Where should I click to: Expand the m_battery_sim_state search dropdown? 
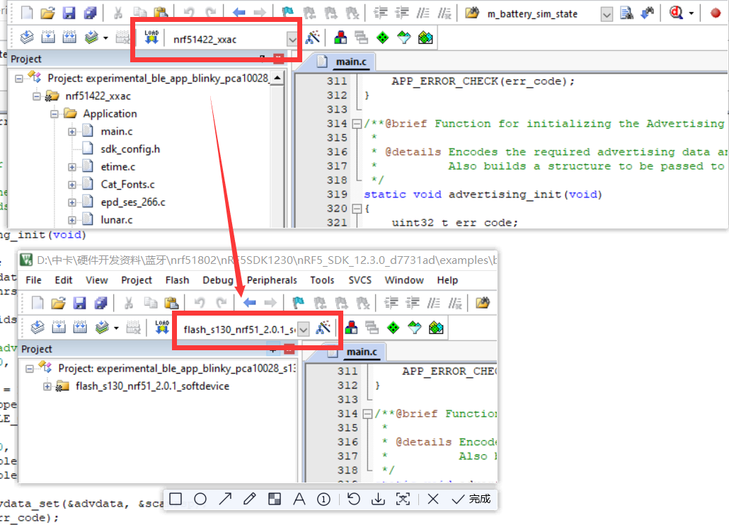point(607,14)
